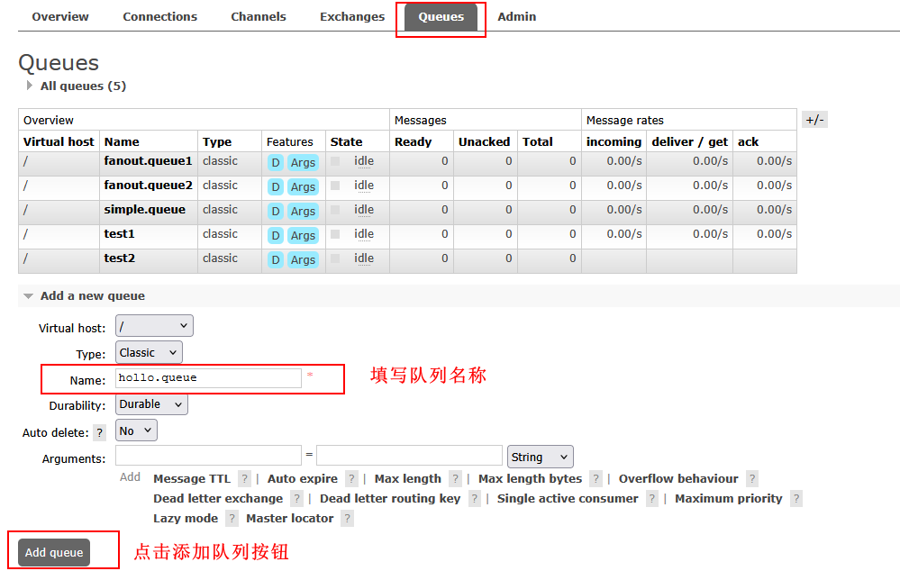
Task: Collapse the Add a new queue section
Action: 92,296
